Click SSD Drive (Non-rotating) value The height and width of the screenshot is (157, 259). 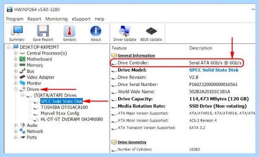point(218,106)
